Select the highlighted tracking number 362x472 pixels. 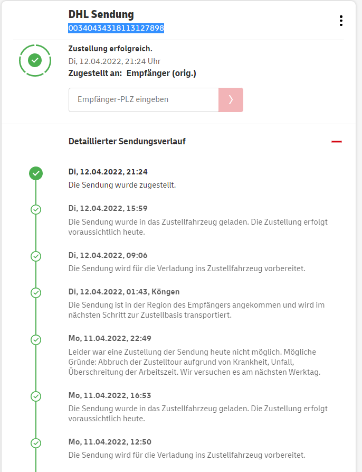(x=116, y=28)
